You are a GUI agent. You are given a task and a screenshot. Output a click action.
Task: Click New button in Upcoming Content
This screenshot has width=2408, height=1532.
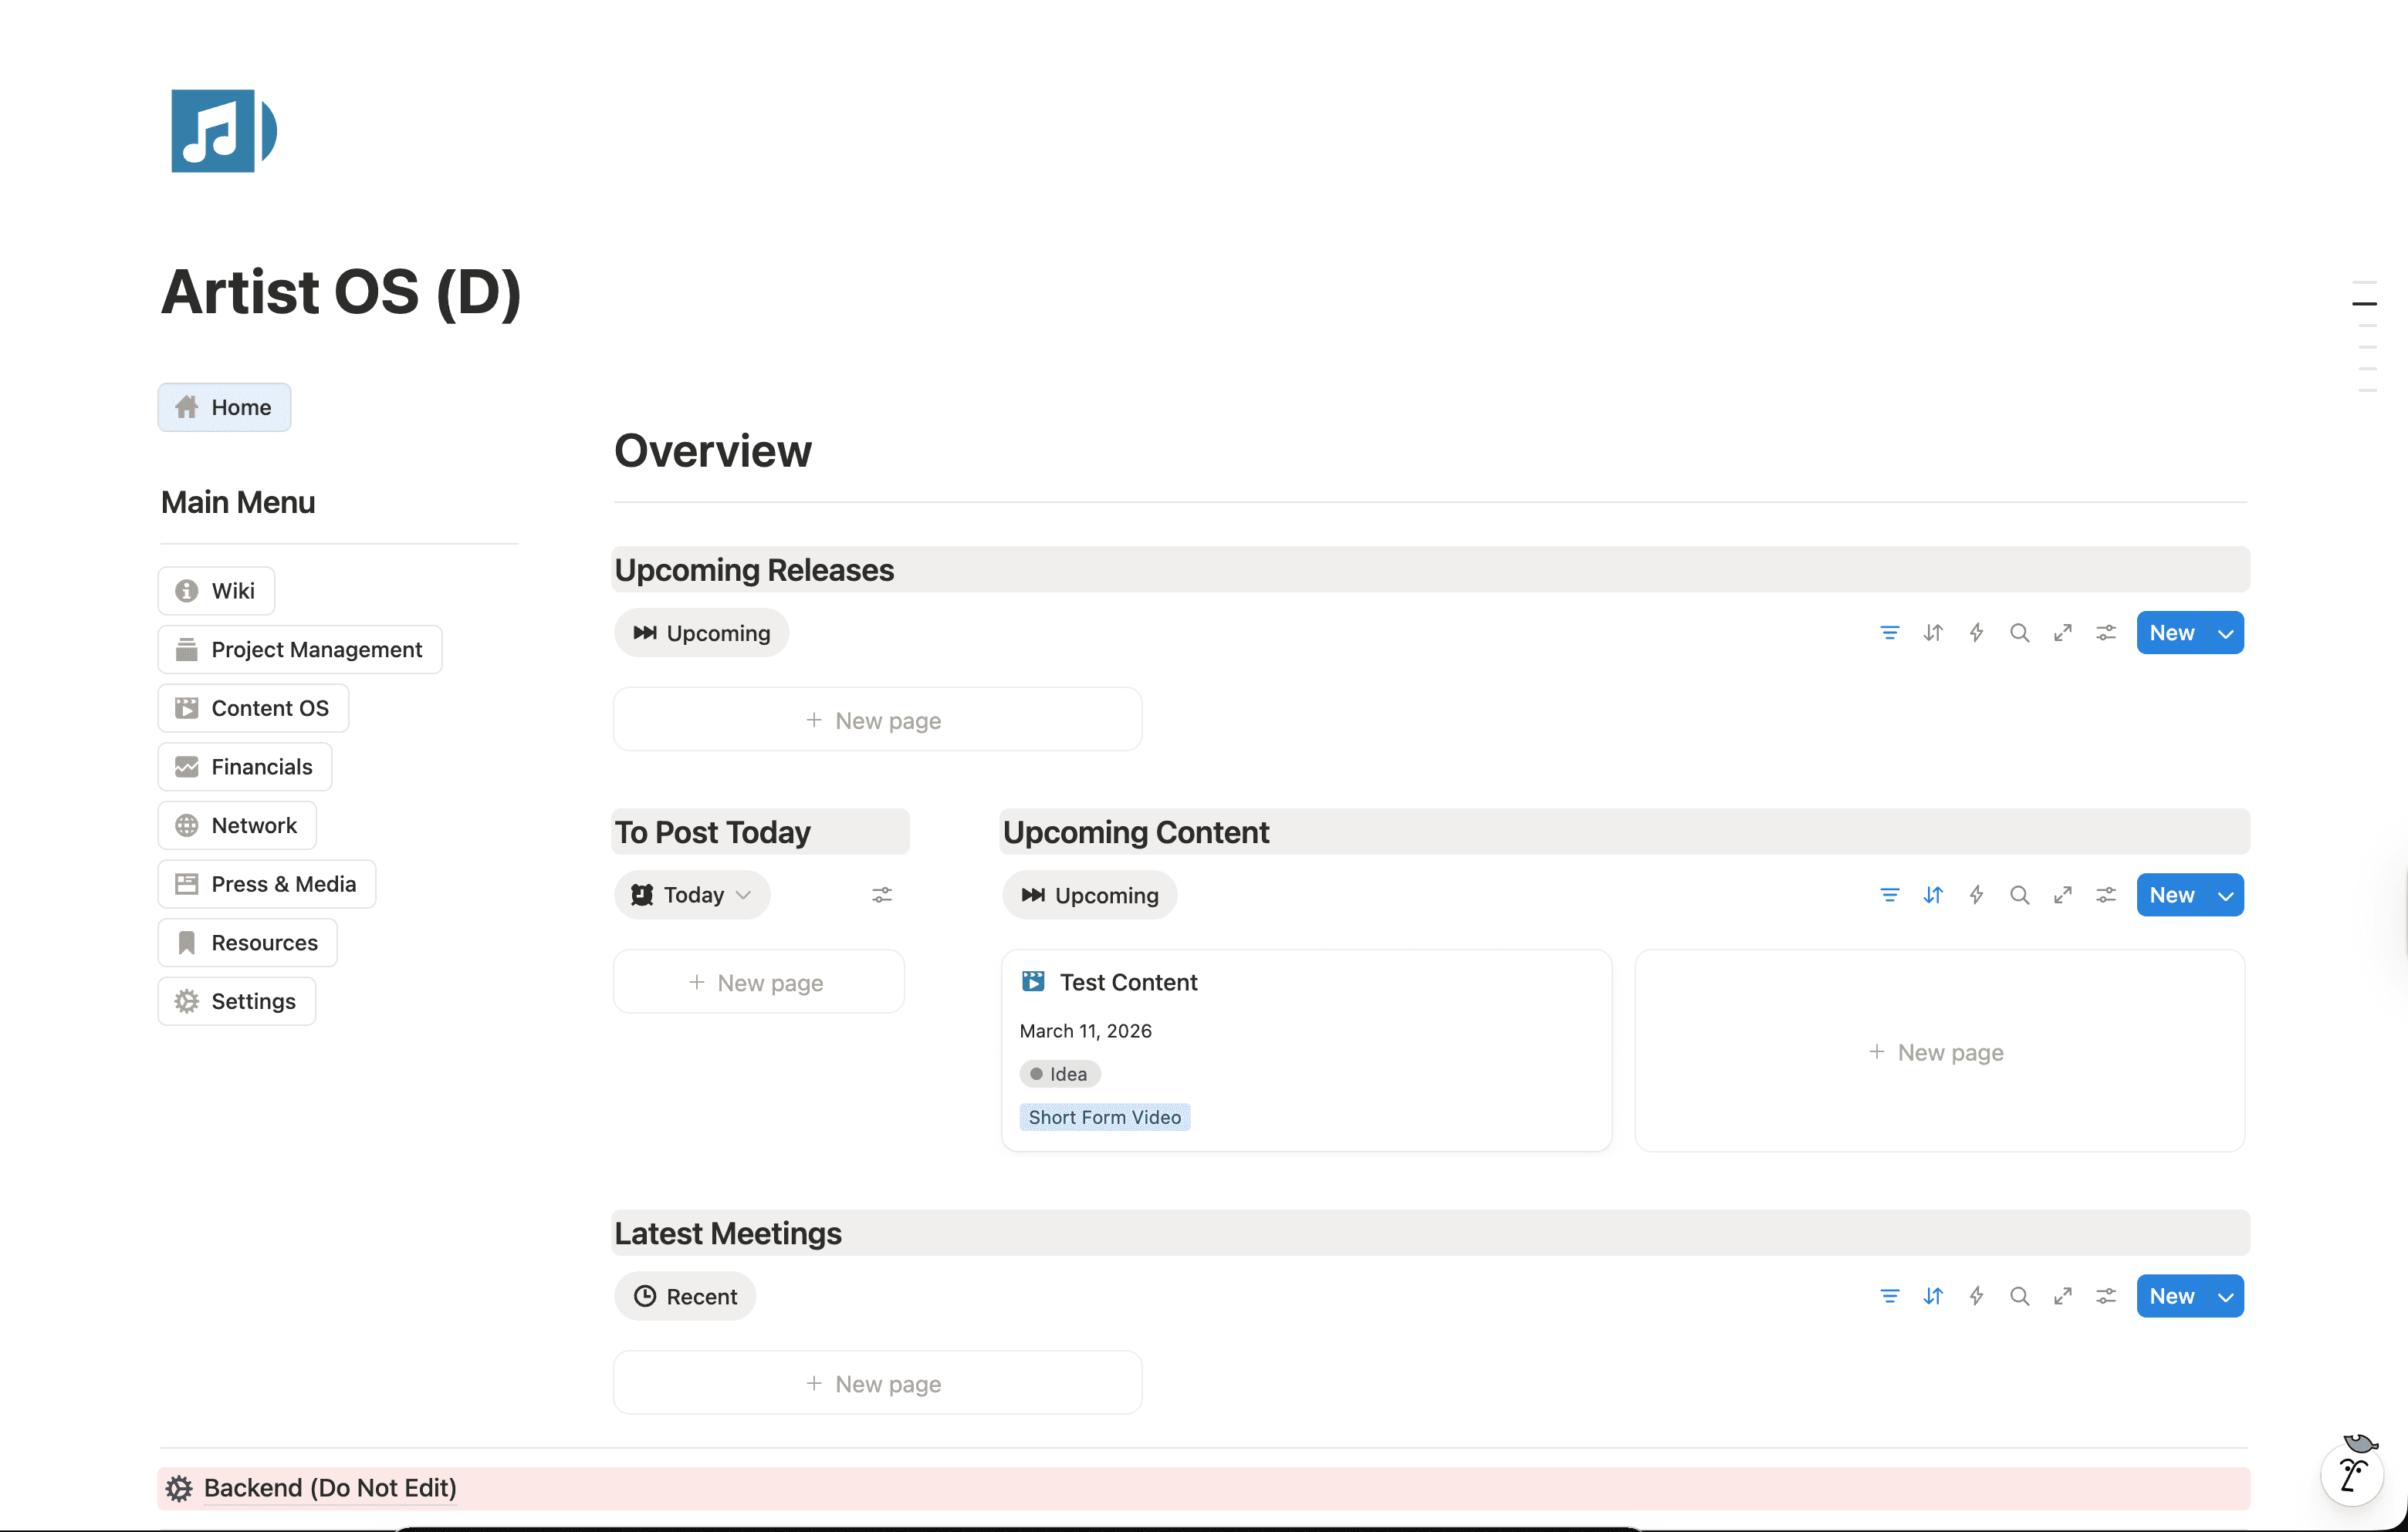tap(2171, 894)
